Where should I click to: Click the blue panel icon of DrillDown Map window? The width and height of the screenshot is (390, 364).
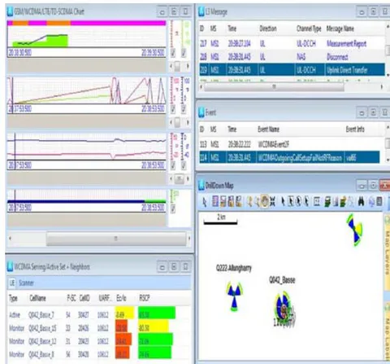coord(201,185)
